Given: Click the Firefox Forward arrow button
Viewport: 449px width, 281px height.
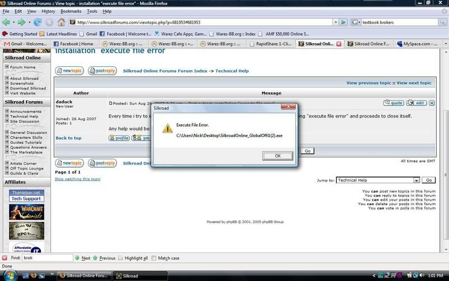Looking at the screenshot, I should point(22,22).
